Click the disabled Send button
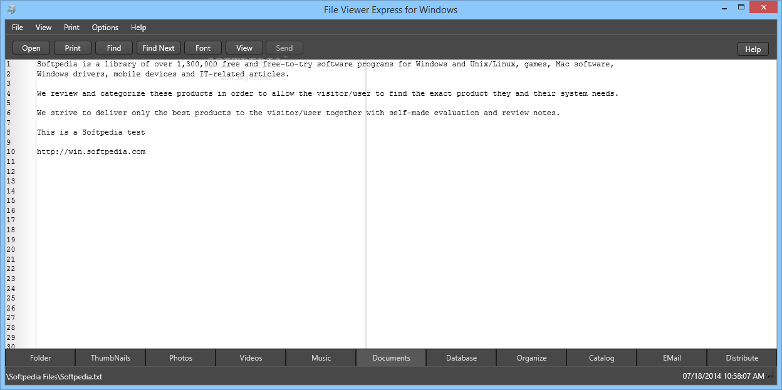Screen dimensions: 782x390 (284, 48)
